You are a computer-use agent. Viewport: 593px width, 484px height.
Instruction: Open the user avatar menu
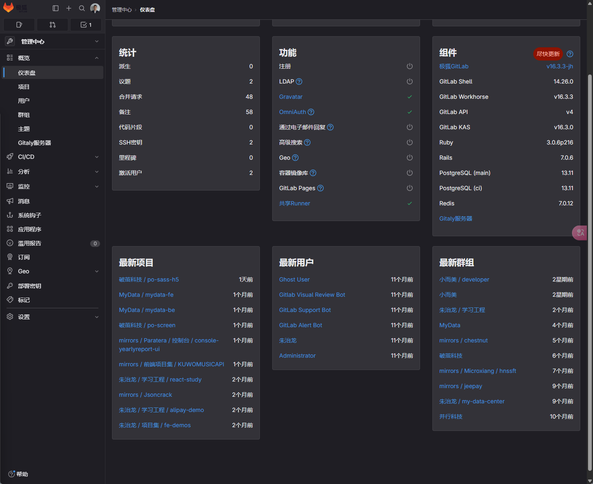pyautogui.click(x=95, y=8)
